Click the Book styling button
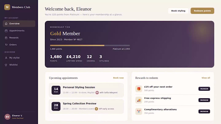The height and width of the screenshot is (124, 221). [178, 11]
